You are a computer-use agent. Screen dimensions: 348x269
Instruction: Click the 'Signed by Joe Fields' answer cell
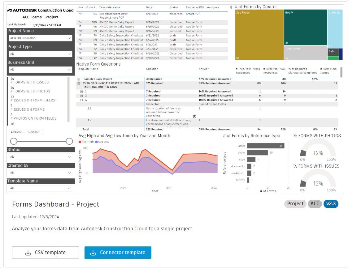coord(212,104)
